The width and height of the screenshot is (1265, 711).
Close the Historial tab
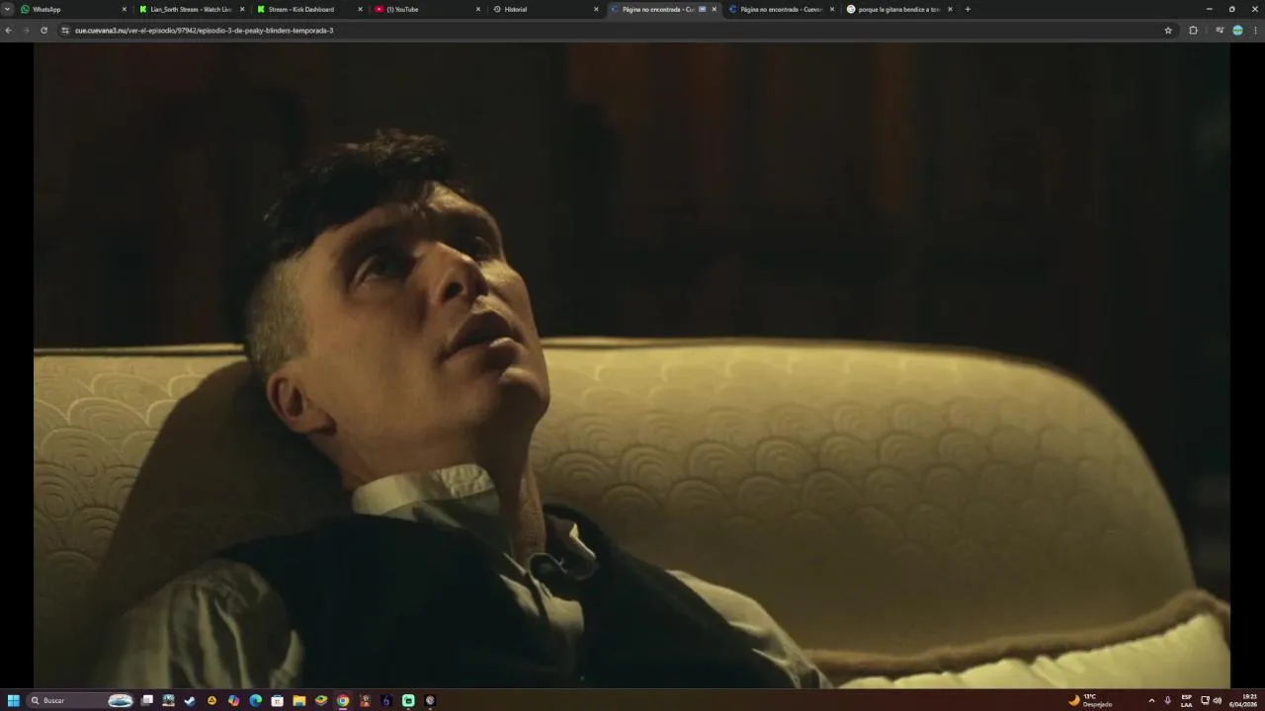[596, 9]
